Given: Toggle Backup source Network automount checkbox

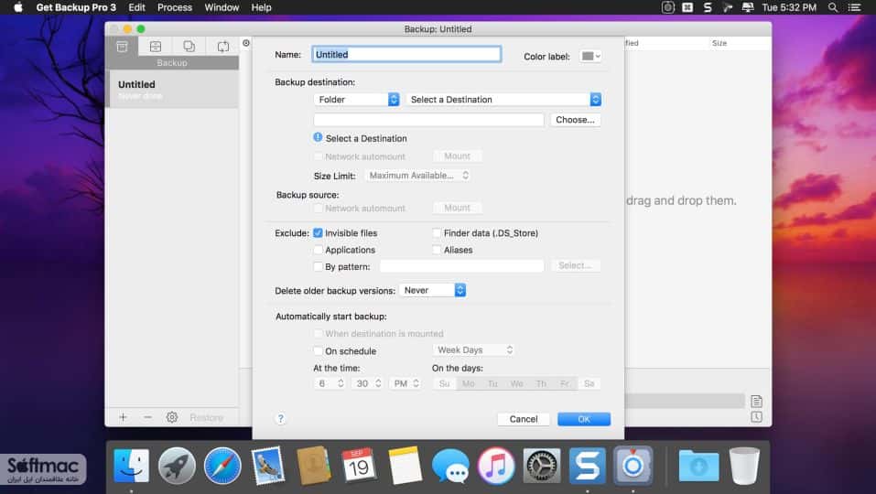Looking at the screenshot, I should (318, 208).
